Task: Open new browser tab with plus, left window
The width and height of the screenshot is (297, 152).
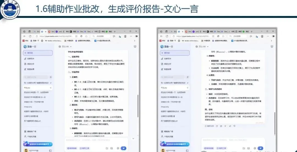Action: pos(115,31)
